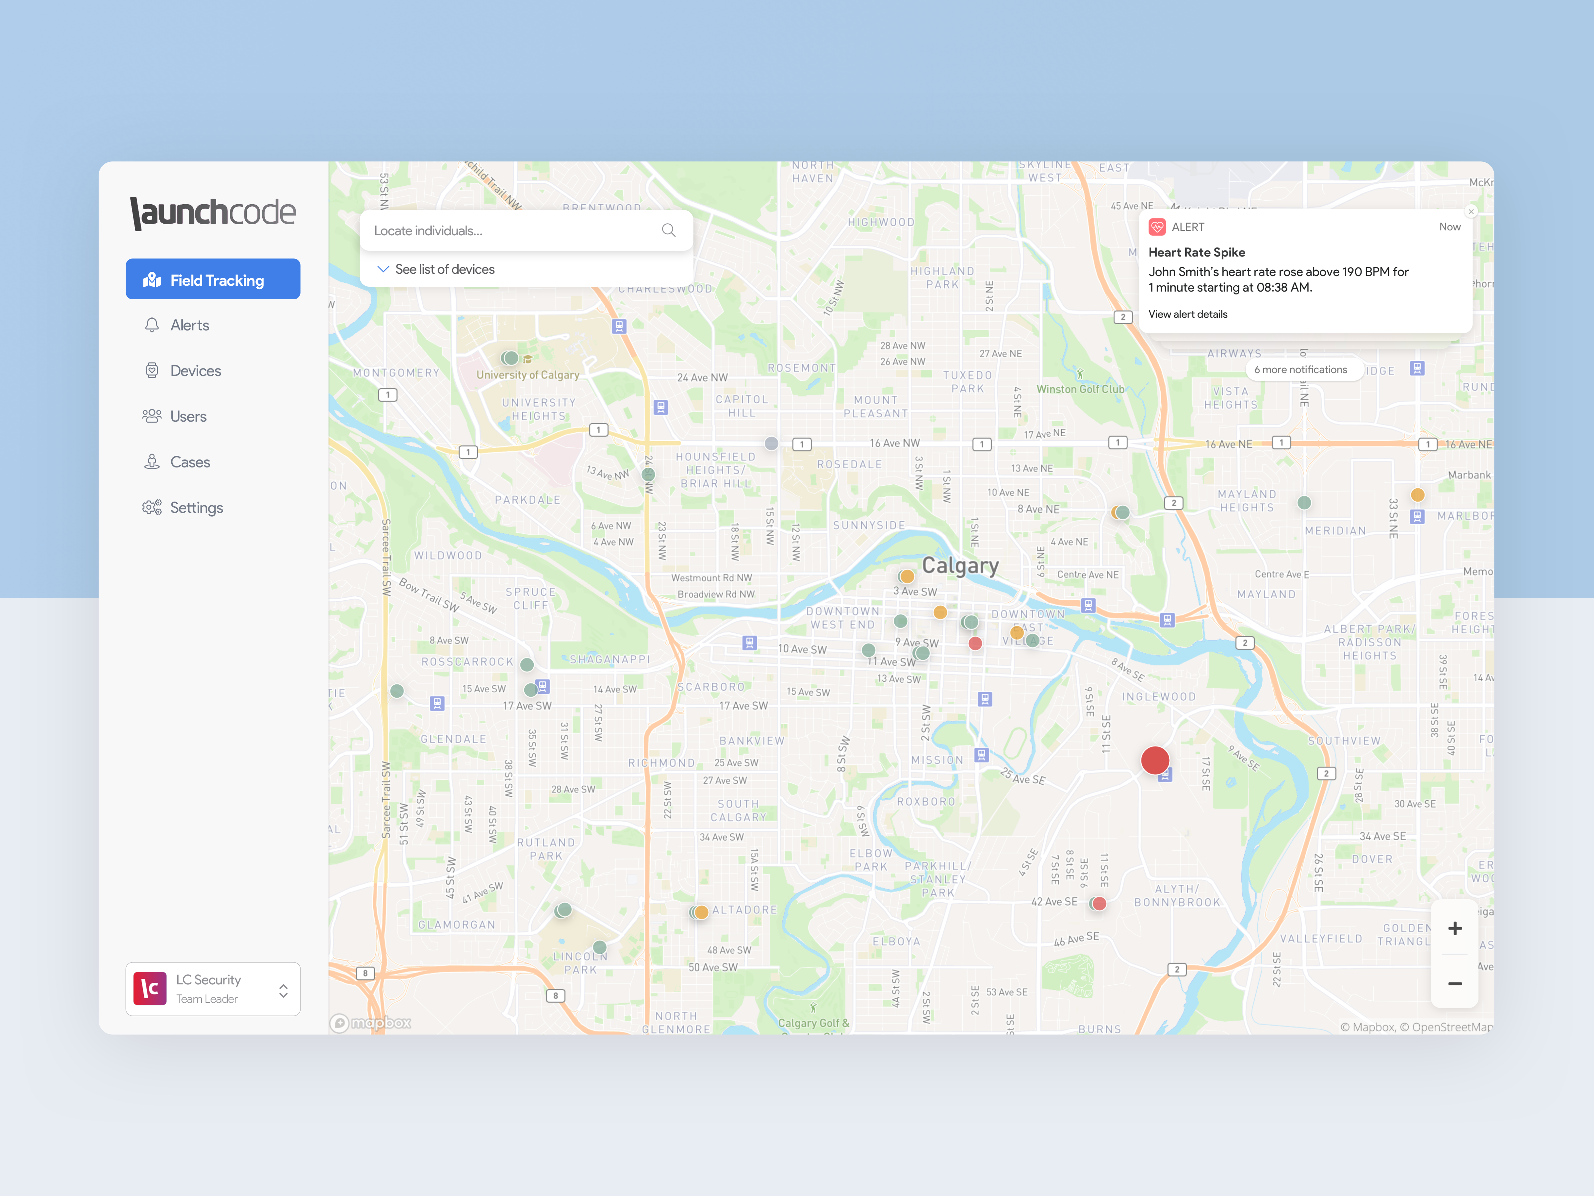Click the search magnifier icon
The height and width of the screenshot is (1196, 1594).
tap(668, 230)
